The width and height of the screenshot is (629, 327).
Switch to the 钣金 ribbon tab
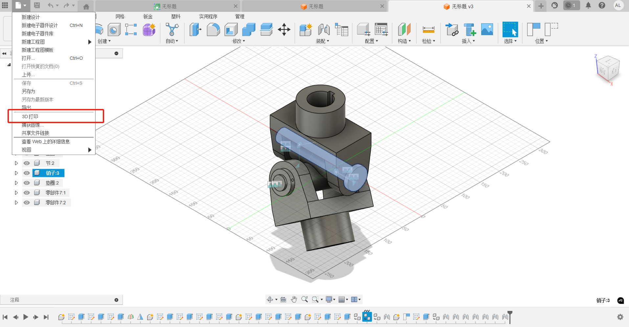(148, 16)
